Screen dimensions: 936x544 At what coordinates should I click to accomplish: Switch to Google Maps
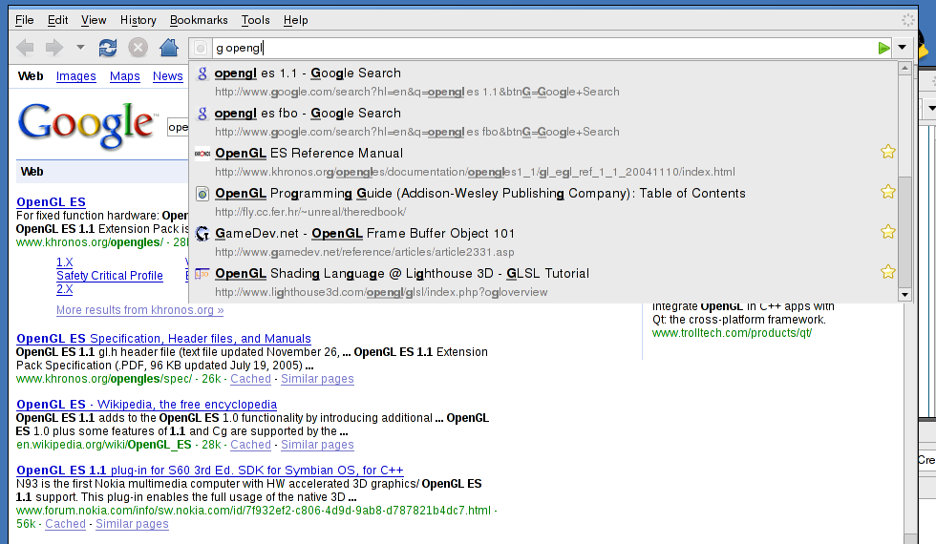125,76
